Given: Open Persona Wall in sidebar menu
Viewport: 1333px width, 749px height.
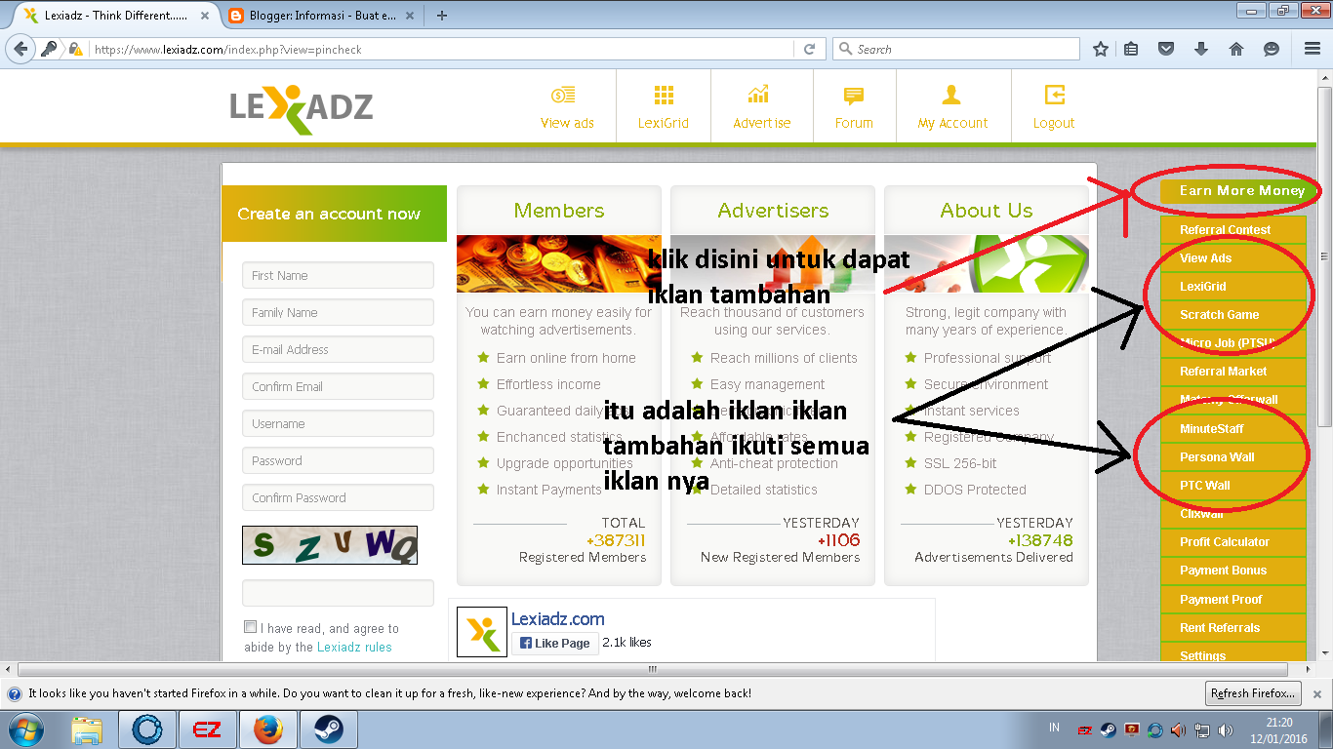Looking at the screenshot, I should pyautogui.click(x=1232, y=457).
